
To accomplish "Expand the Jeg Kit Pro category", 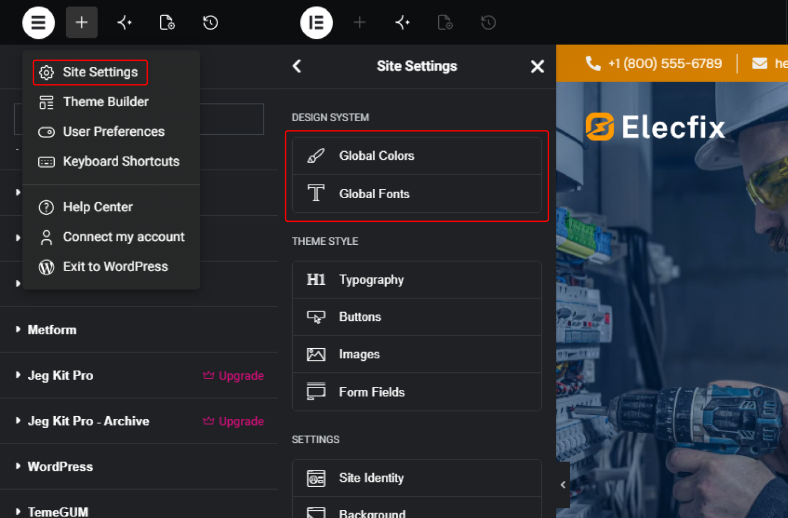I will [139, 375].
